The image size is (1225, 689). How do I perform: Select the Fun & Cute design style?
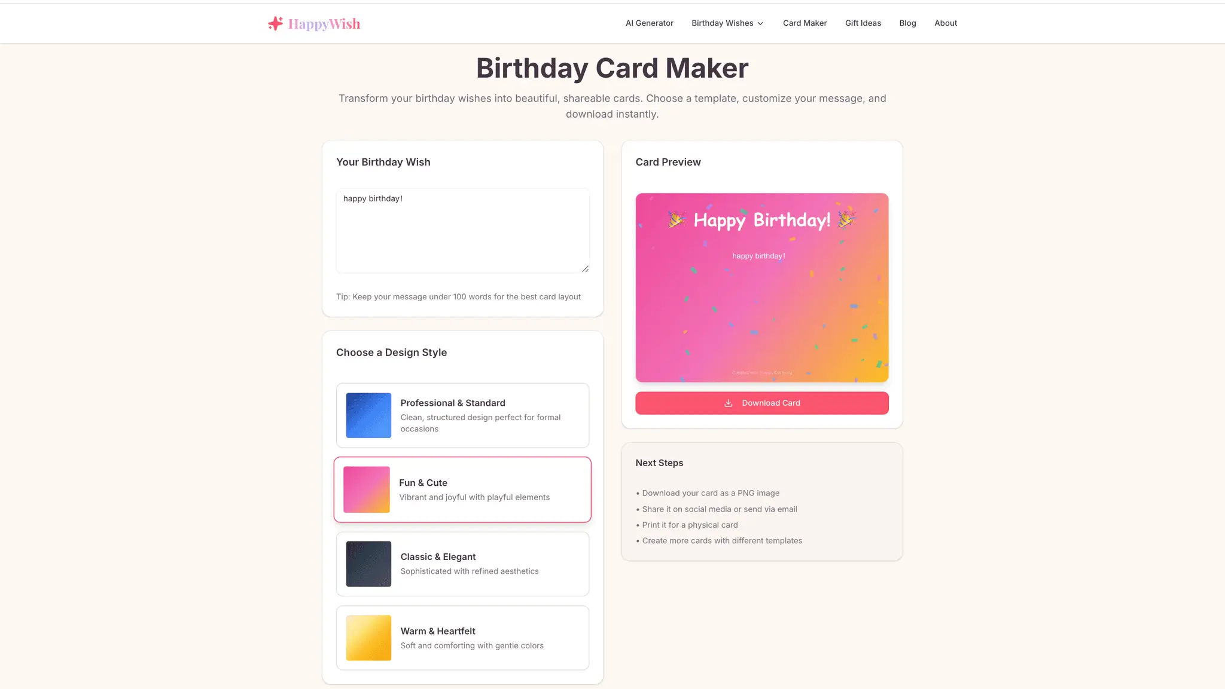pos(462,489)
